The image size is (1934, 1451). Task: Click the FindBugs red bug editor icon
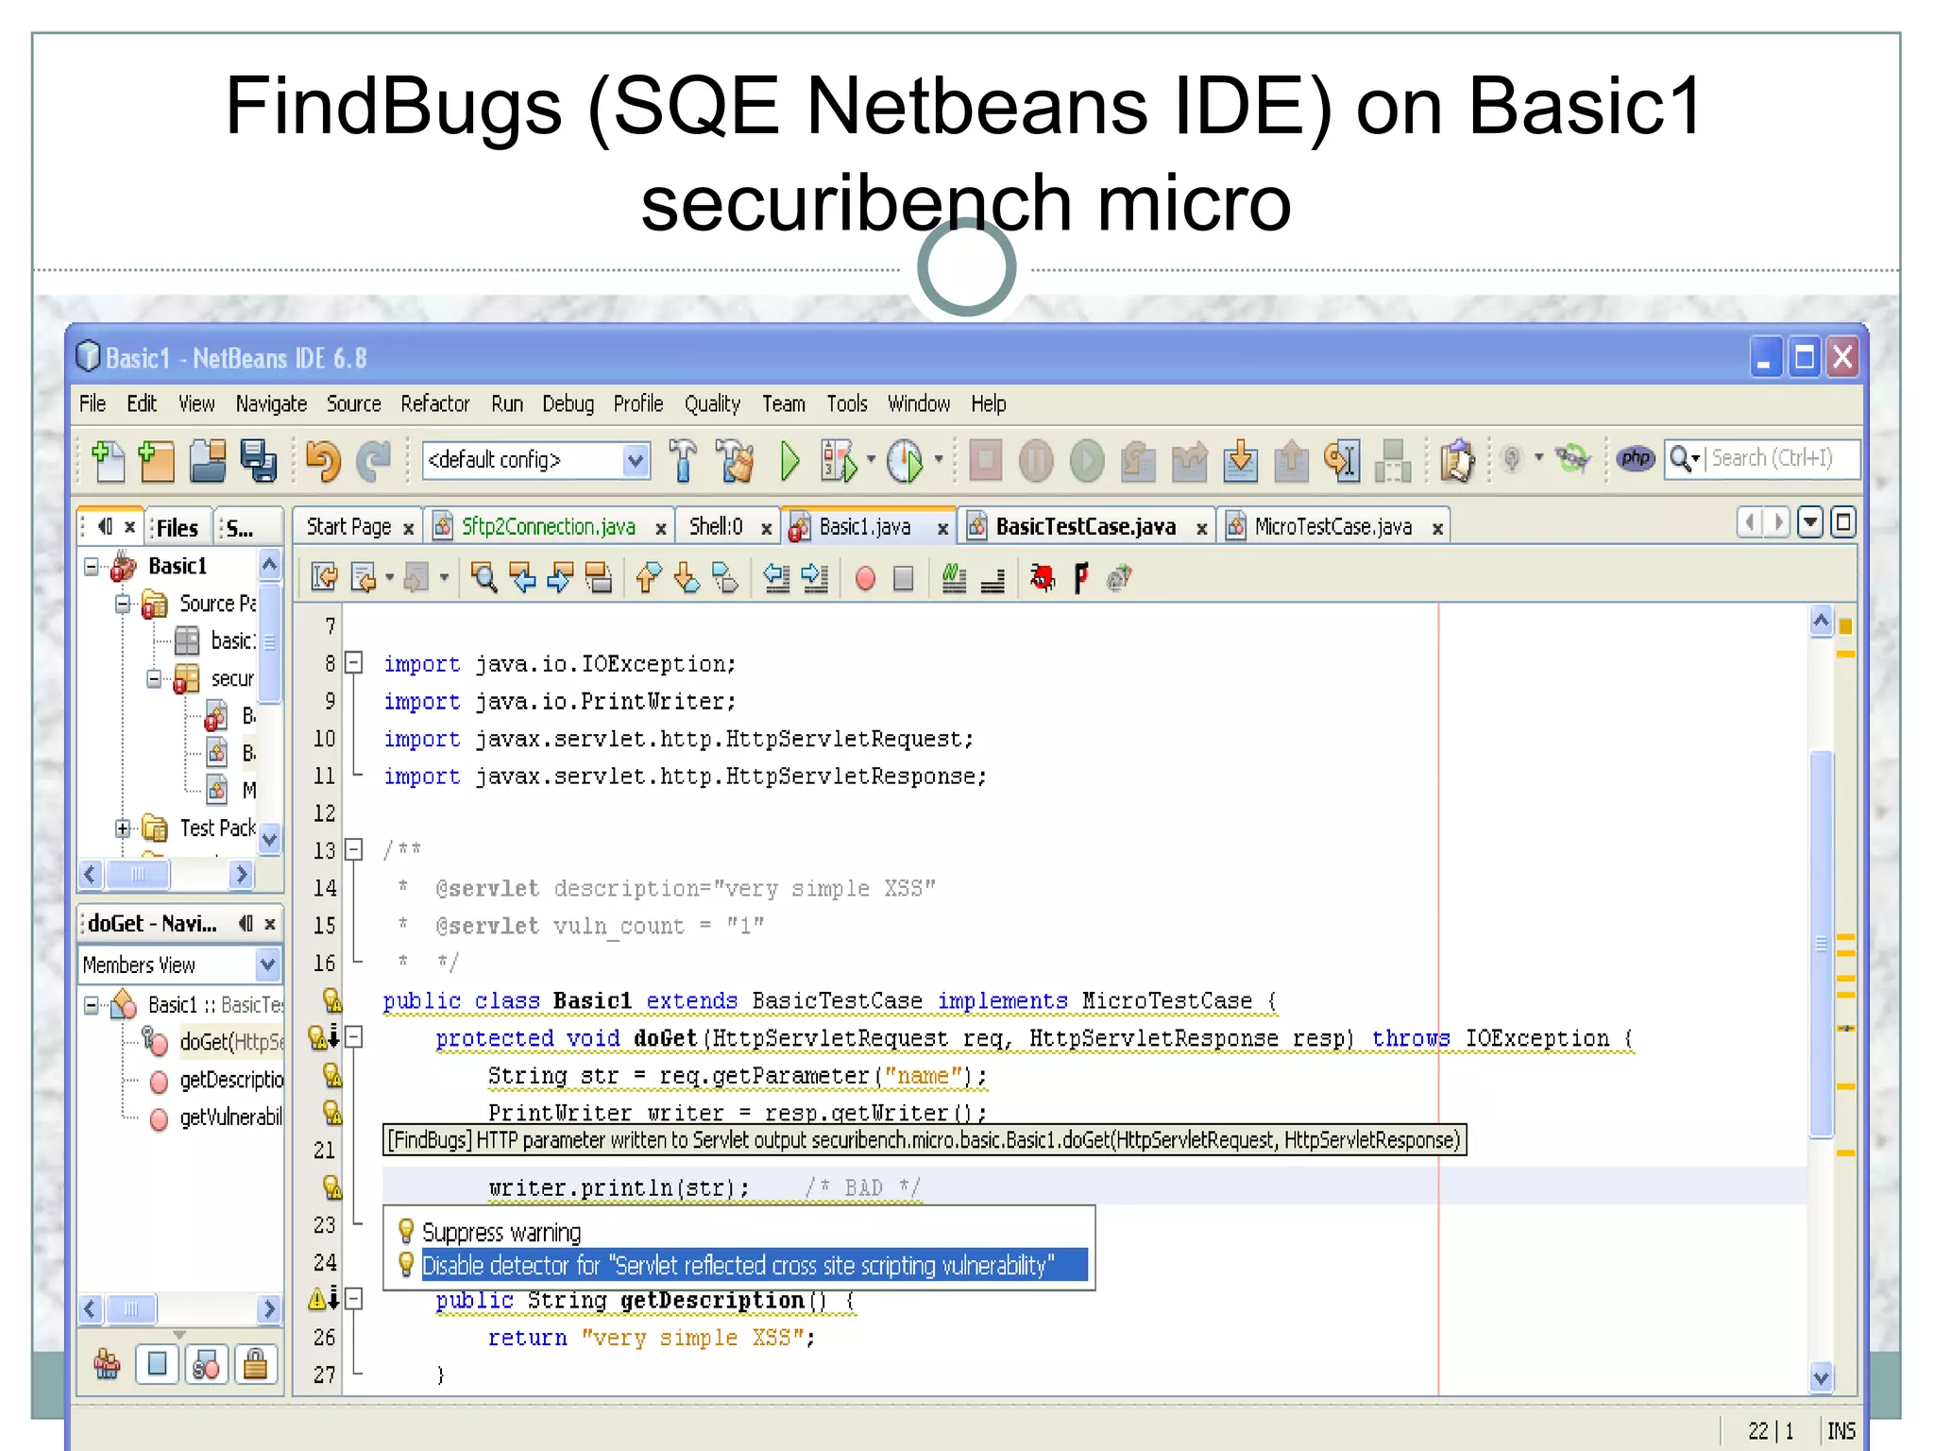[x=1043, y=577]
